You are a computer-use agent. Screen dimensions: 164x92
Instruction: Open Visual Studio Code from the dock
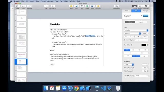coord(103,88)
